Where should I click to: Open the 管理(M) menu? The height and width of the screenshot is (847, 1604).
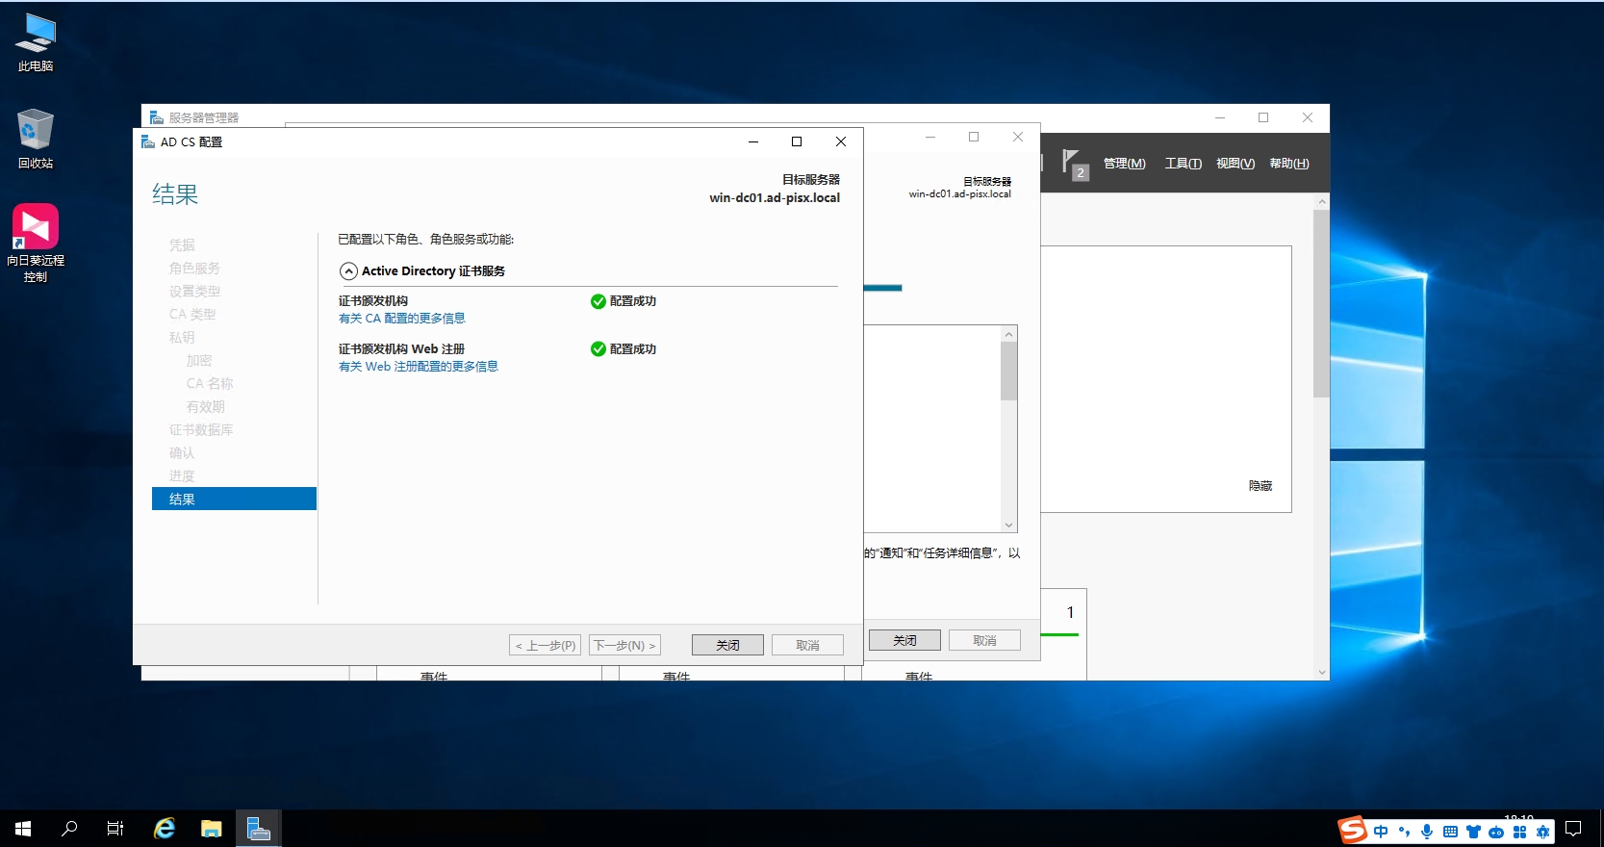1124,164
